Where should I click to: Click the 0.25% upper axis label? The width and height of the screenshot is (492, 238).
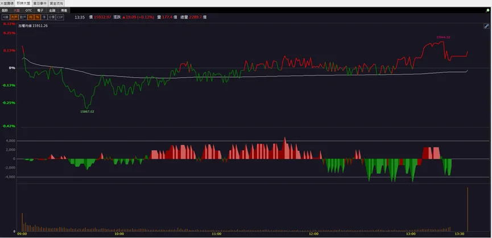(9, 33)
